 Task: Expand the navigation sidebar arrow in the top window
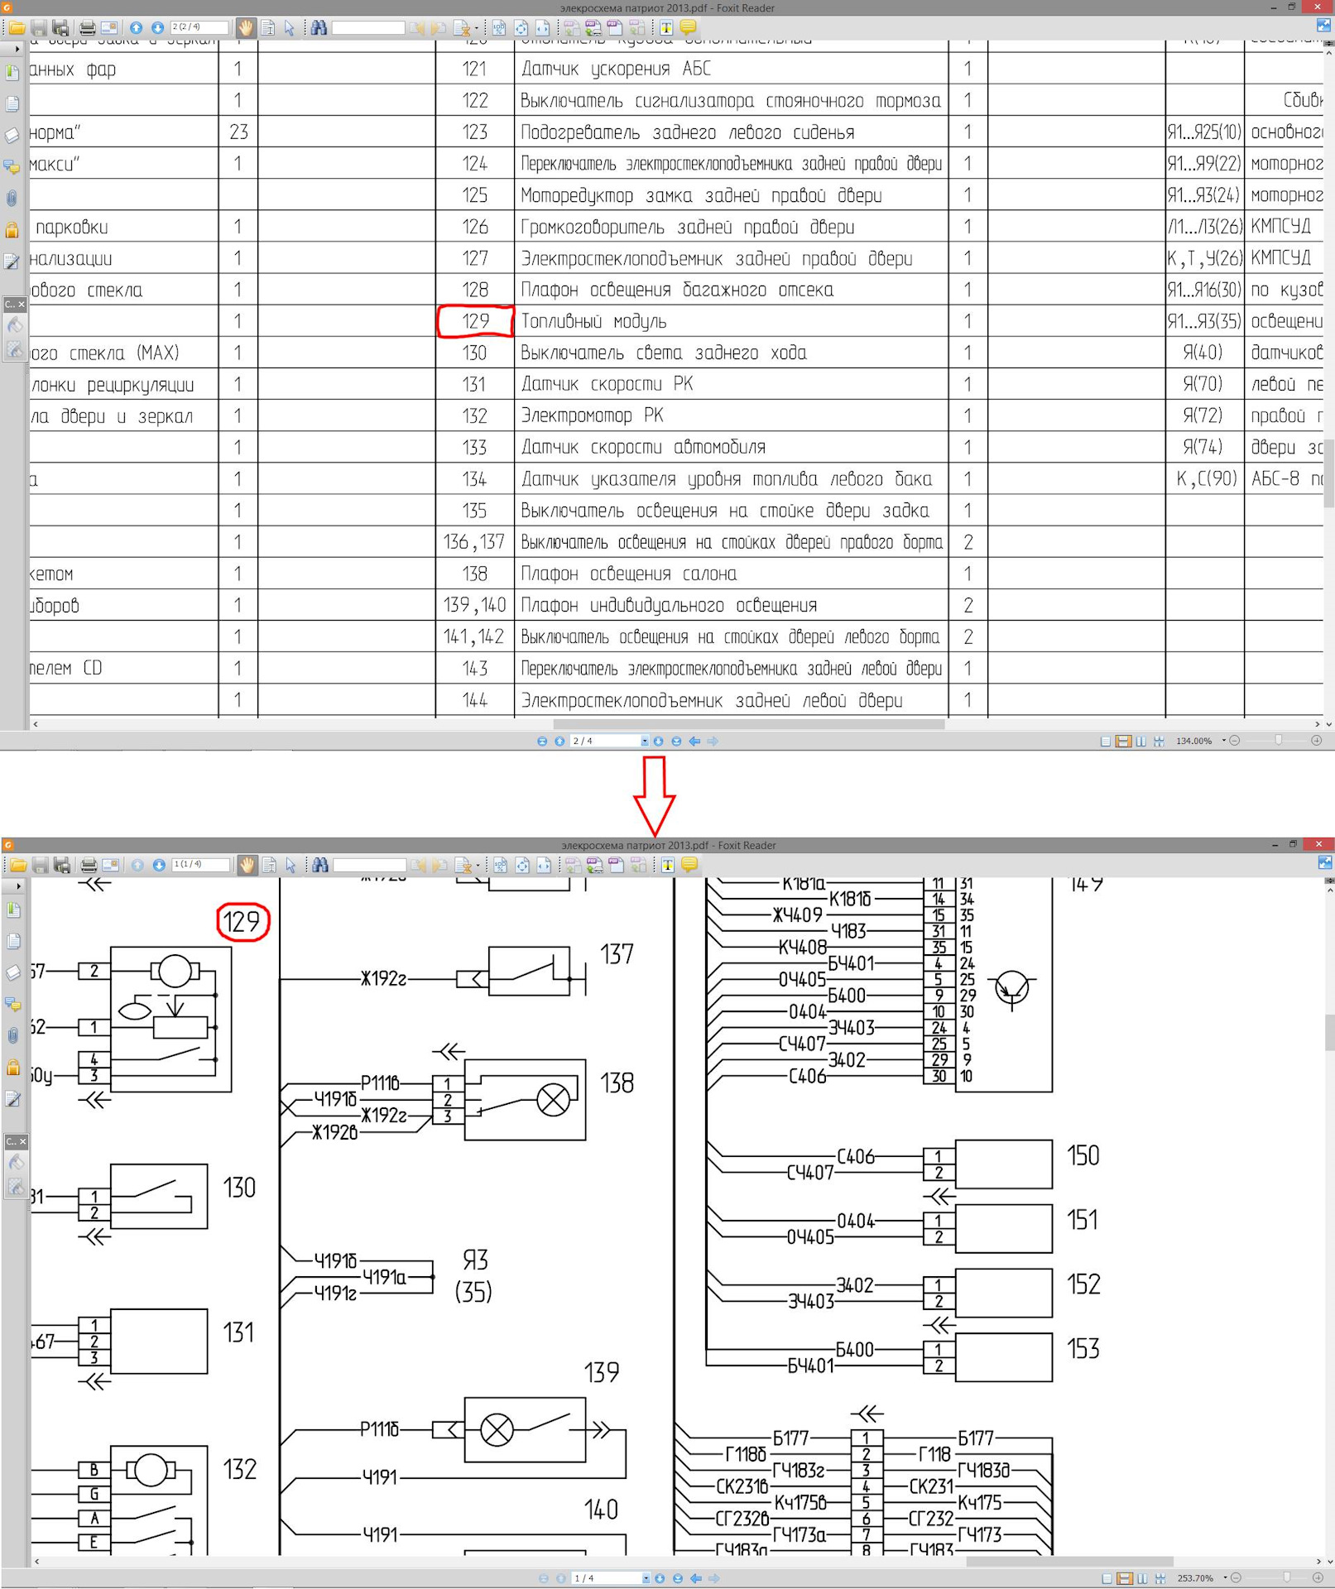[x=17, y=49]
